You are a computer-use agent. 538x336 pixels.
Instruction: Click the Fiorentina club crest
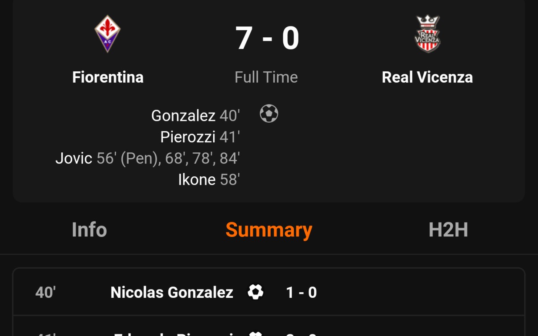(108, 34)
